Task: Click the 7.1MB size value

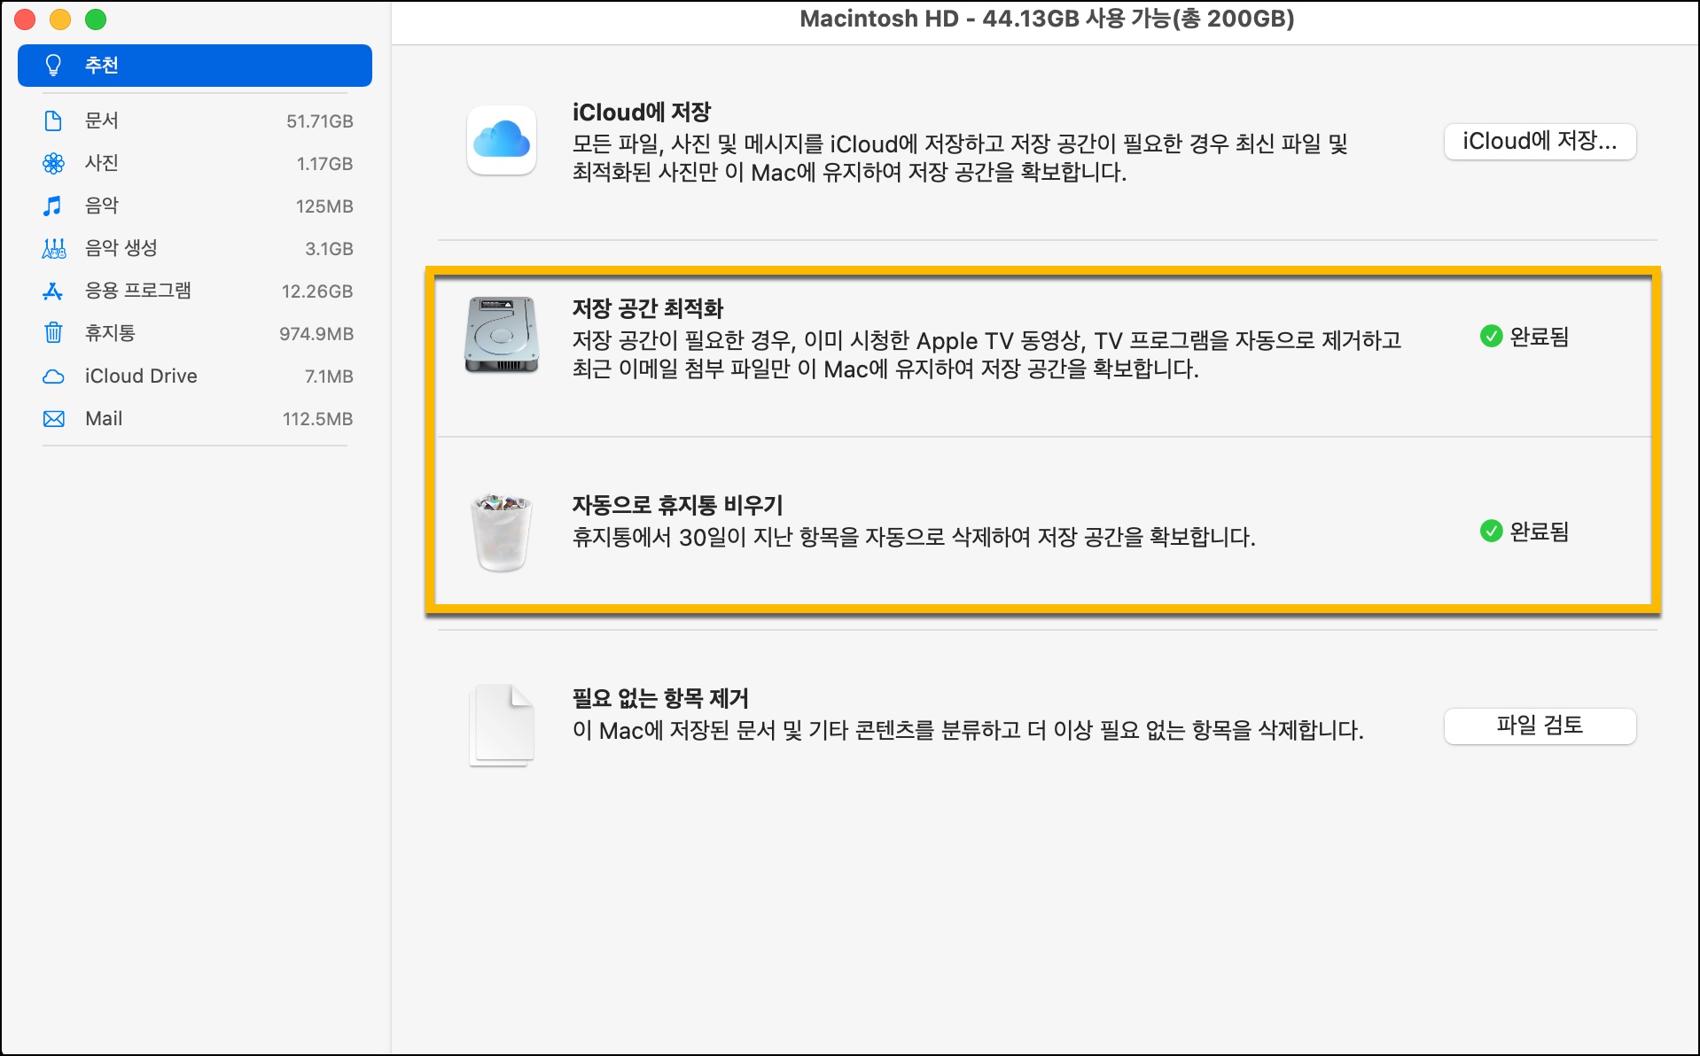Action: (329, 377)
